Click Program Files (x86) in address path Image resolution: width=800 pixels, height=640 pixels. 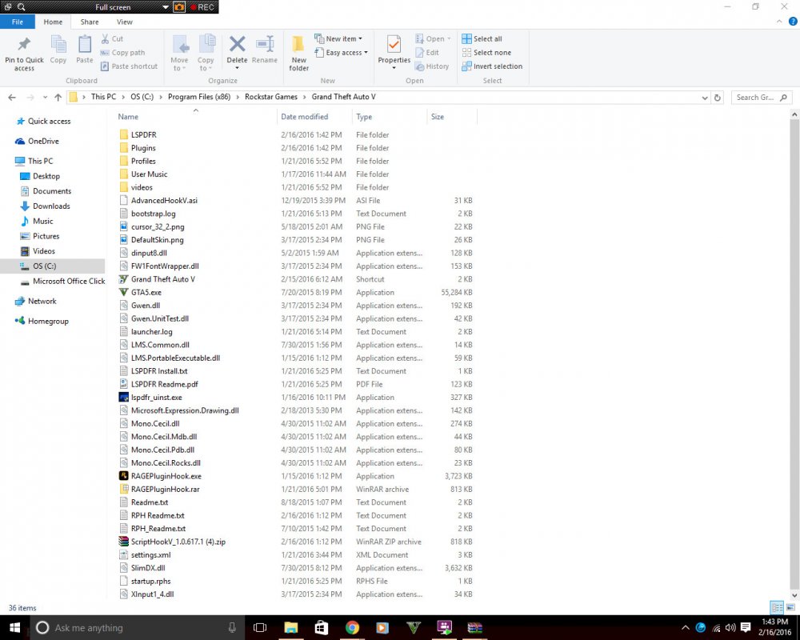pos(199,97)
